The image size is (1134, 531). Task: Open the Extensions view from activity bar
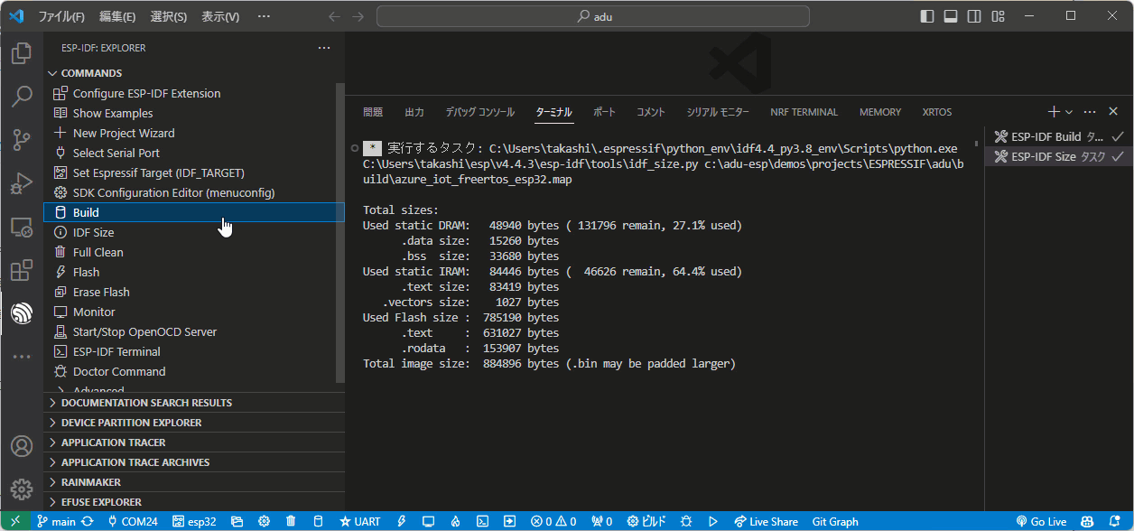(21, 270)
